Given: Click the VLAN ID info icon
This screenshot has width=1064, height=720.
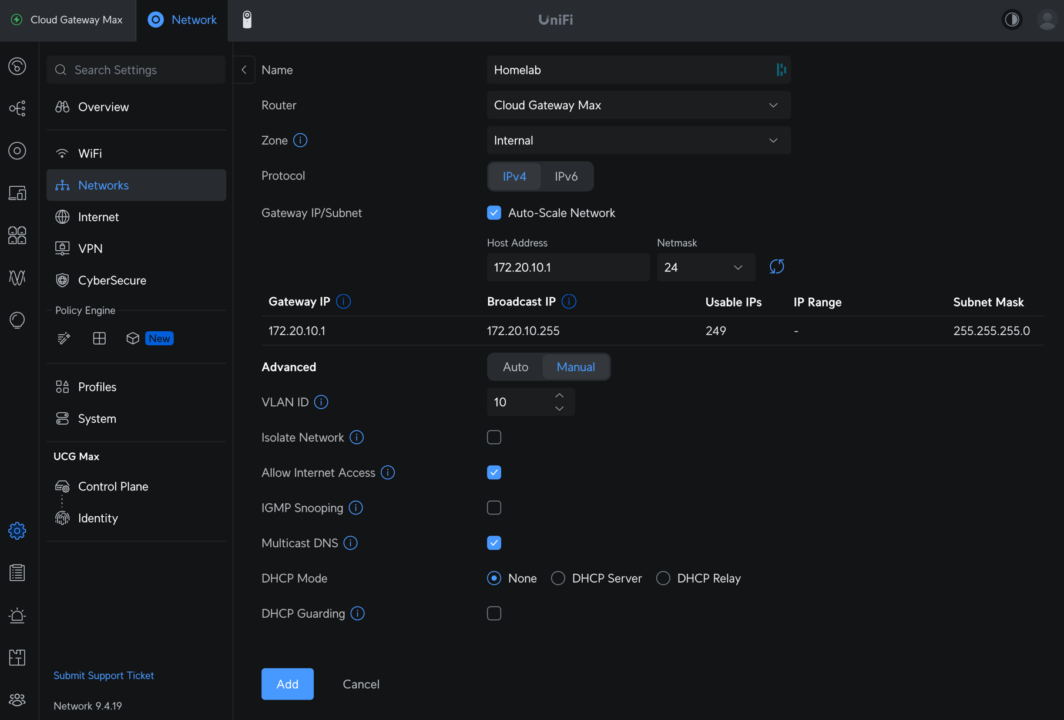Looking at the screenshot, I should click(321, 402).
